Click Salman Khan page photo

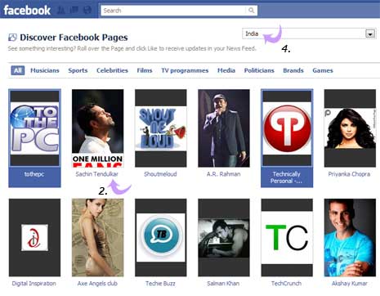pos(224,238)
